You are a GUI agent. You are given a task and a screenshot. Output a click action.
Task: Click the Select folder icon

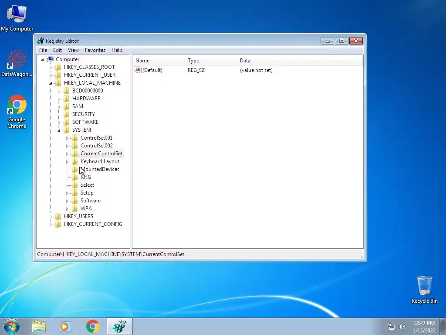74,185
